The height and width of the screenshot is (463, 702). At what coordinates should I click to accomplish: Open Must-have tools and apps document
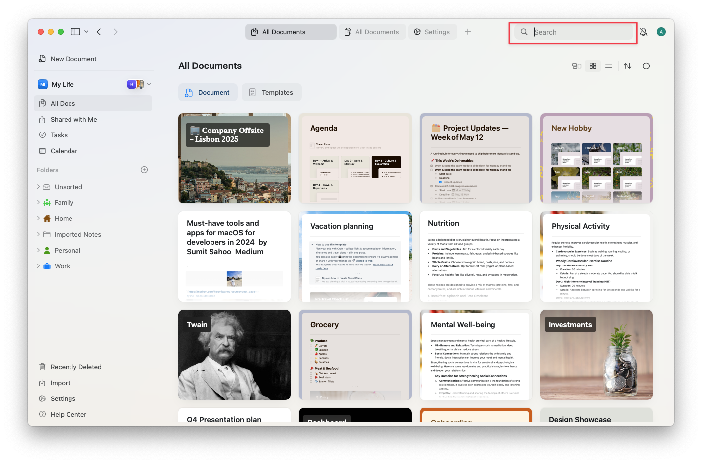tap(234, 257)
